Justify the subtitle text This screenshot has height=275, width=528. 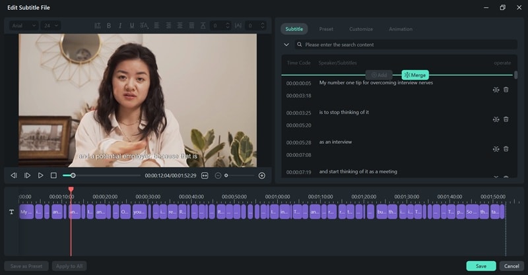click(x=191, y=26)
